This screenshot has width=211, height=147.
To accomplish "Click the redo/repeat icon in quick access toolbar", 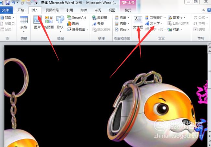I will [x=22, y=3].
